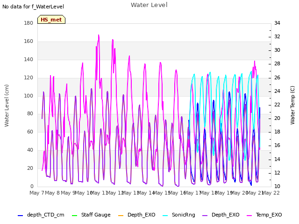Viewport: 299px width, 224px height.
Task: Click the 40 tick on left axis
Action: (30, 150)
